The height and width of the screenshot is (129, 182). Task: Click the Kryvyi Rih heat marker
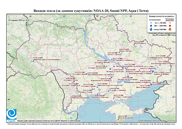(111, 77)
